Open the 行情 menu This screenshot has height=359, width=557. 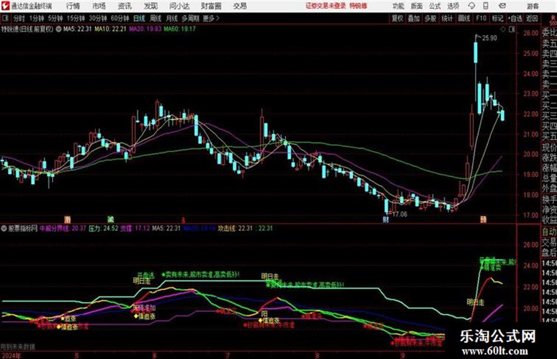[x=73, y=6]
